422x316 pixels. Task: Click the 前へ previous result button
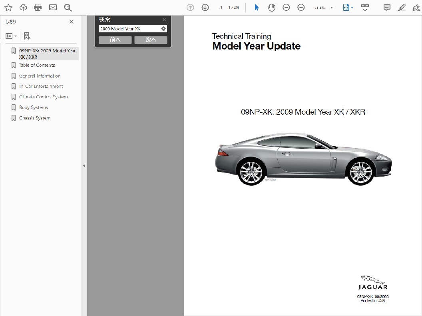pos(115,40)
